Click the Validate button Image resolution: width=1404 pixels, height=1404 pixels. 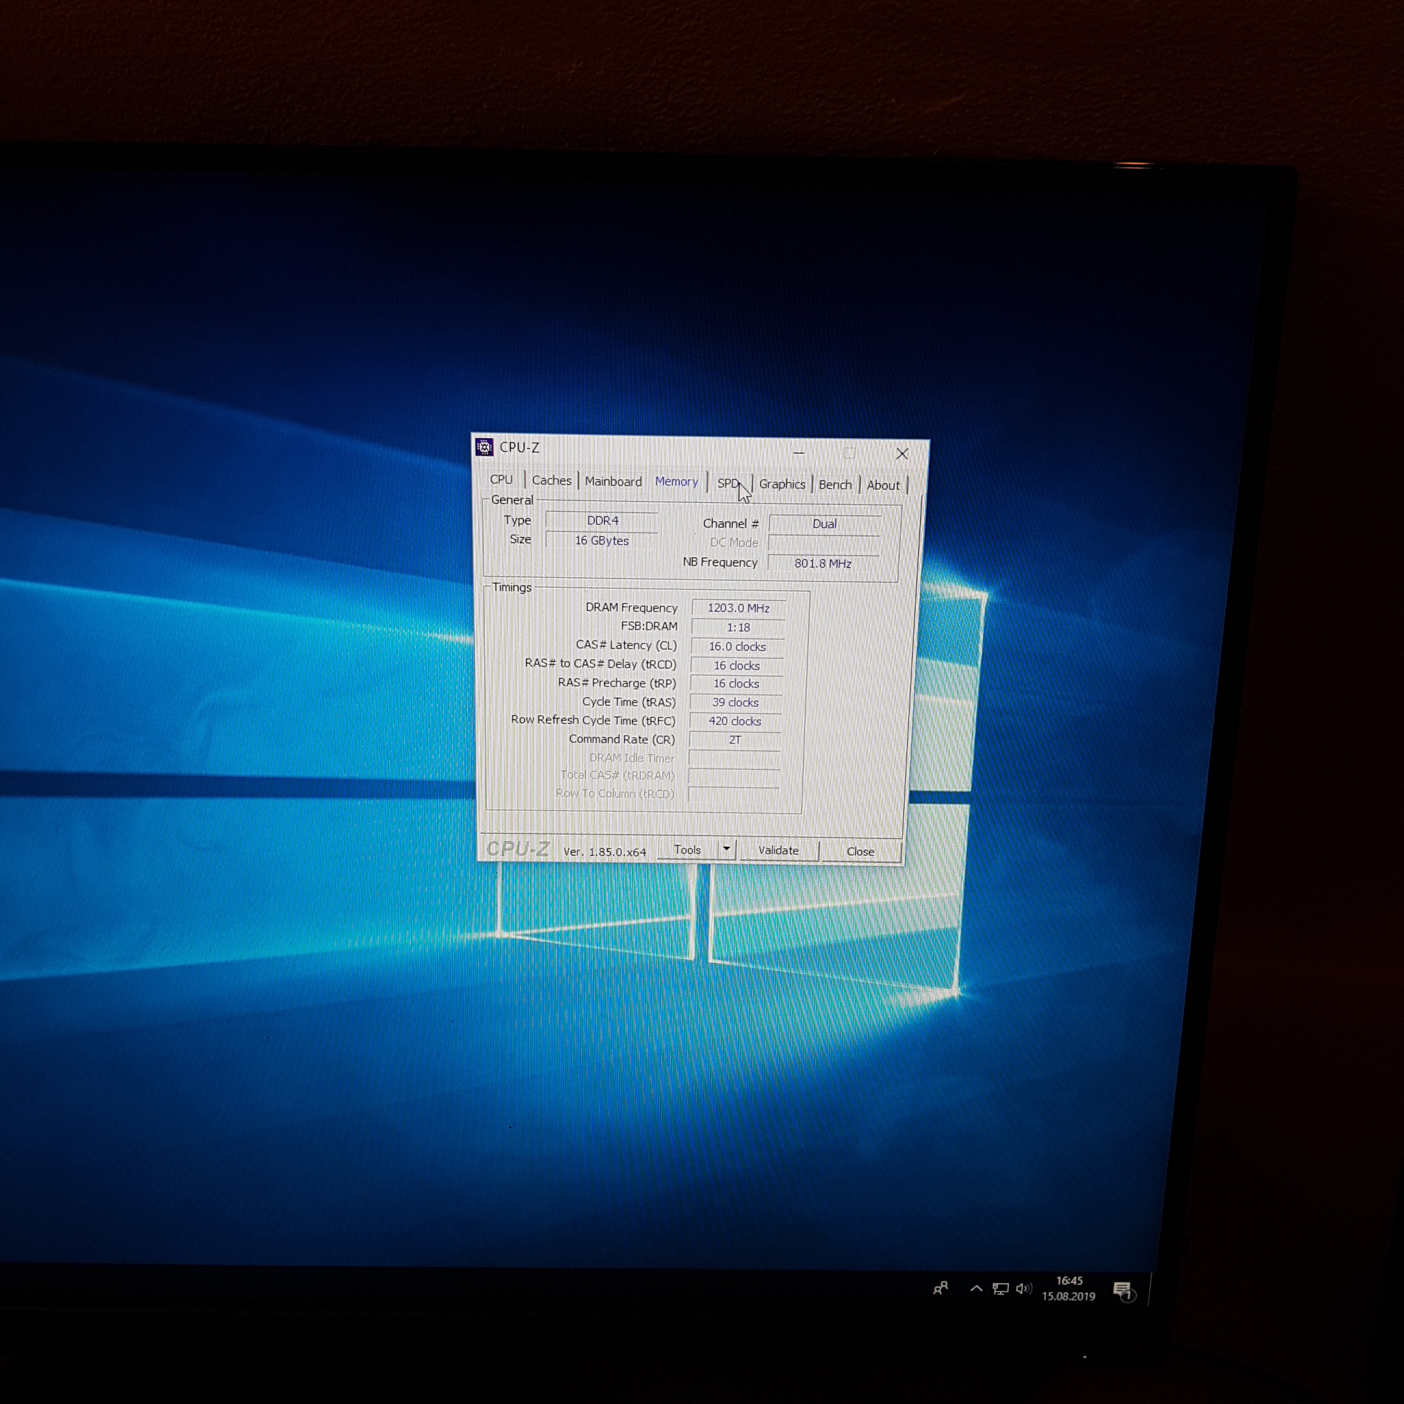pyautogui.click(x=778, y=850)
